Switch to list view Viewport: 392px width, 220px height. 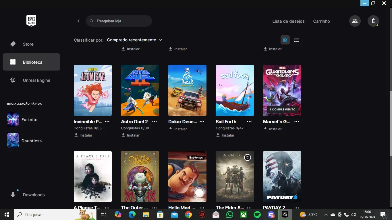pyautogui.click(x=297, y=40)
